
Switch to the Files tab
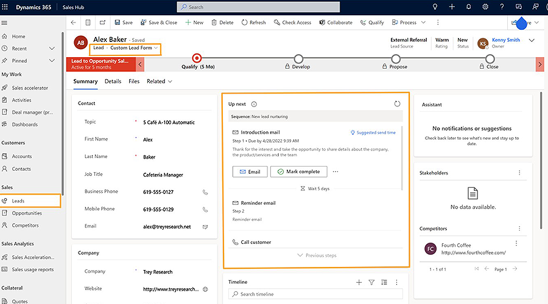coord(134,81)
